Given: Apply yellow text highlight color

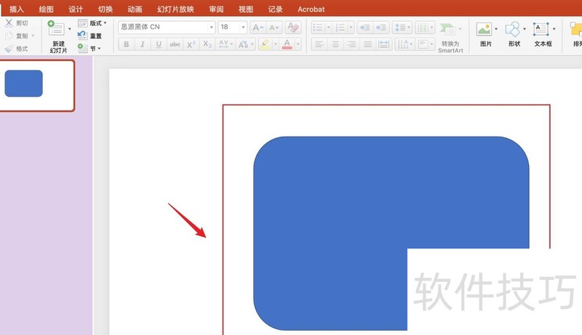Looking at the screenshot, I should (x=265, y=44).
